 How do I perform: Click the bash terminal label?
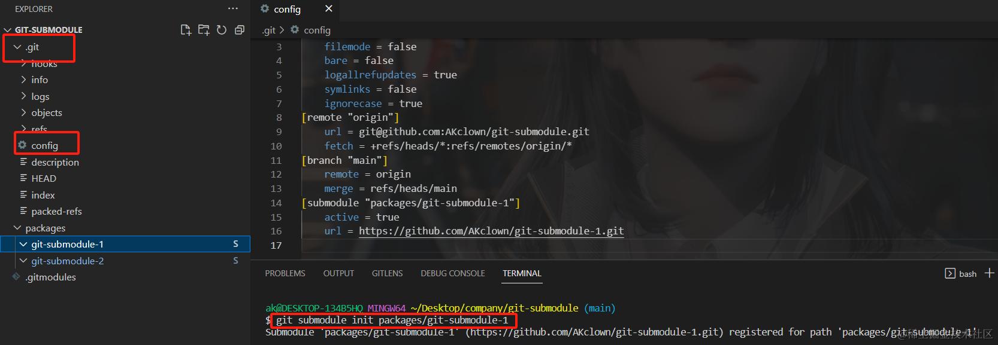pos(967,274)
